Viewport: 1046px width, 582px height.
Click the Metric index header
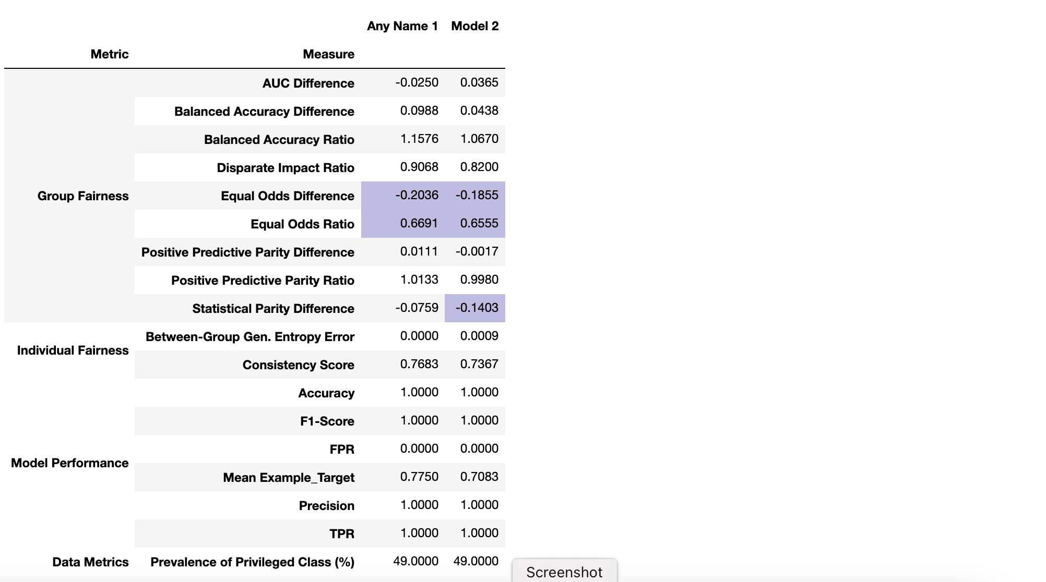click(x=109, y=54)
